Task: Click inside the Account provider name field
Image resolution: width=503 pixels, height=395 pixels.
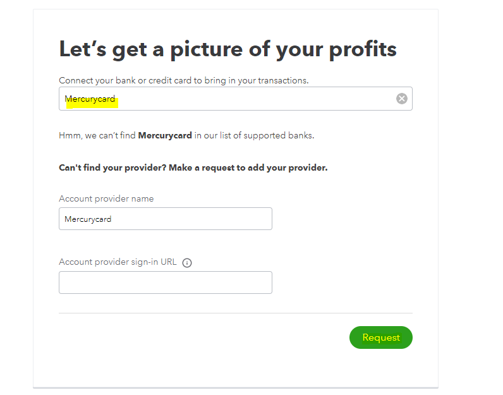Action: tap(166, 219)
